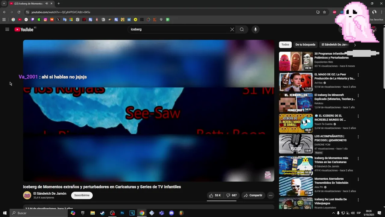Screen dimensions: 385x217
Task: Bookmark this page with the star
Action: 325,12
